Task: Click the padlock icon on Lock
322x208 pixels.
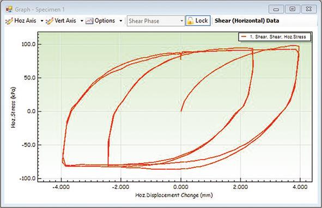Action: [x=190, y=21]
